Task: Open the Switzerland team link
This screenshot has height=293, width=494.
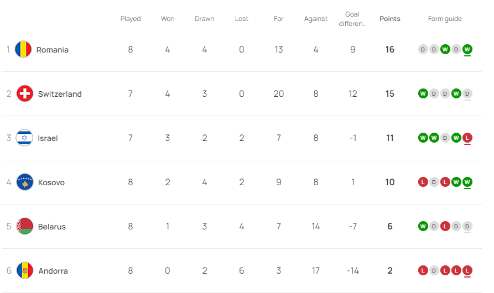Action: (60, 94)
